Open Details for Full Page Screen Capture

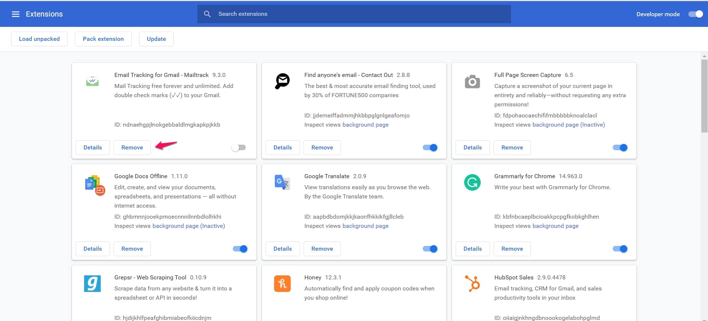[x=473, y=148]
